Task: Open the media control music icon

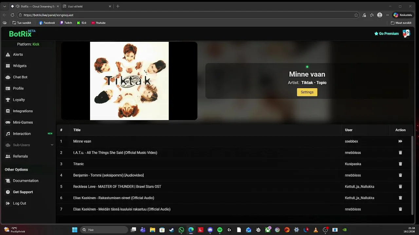Action: [364, 15]
